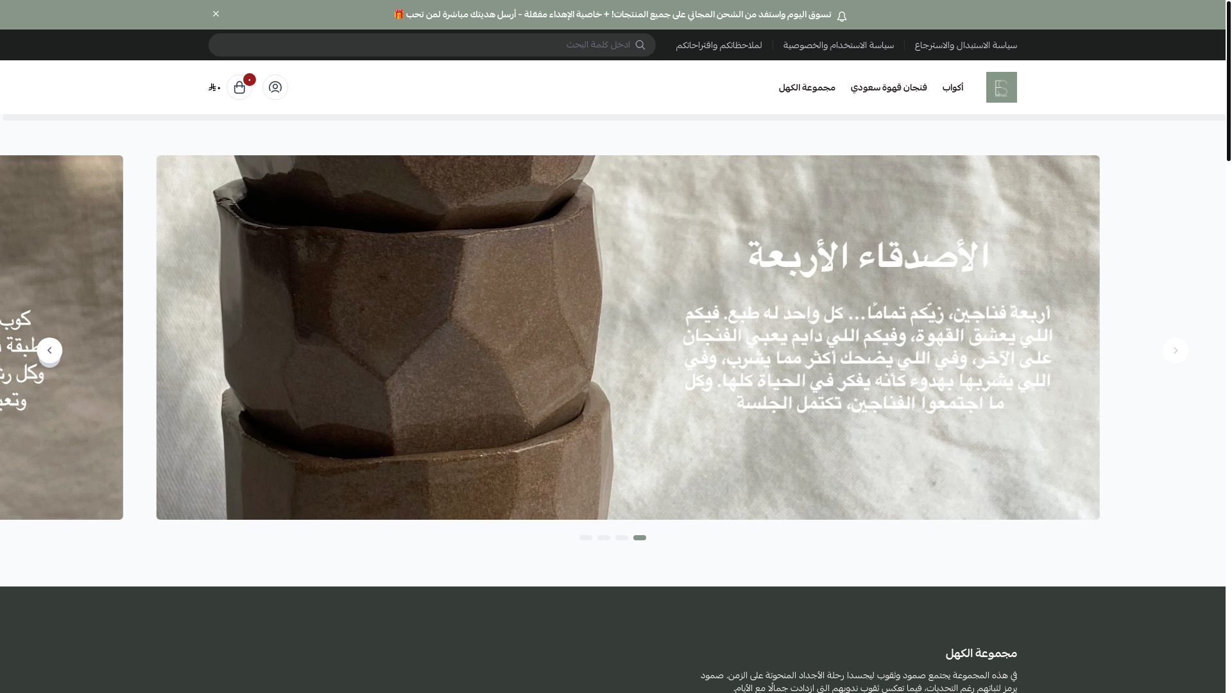Open the user account icon
Image resolution: width=1232 pixels, height=693 pixels.
coord(275,87)
